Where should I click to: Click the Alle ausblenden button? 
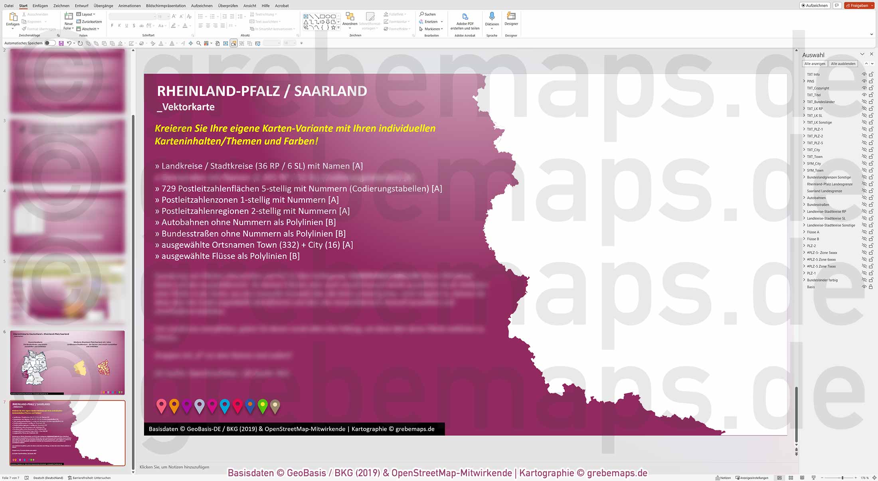point(843,63)
